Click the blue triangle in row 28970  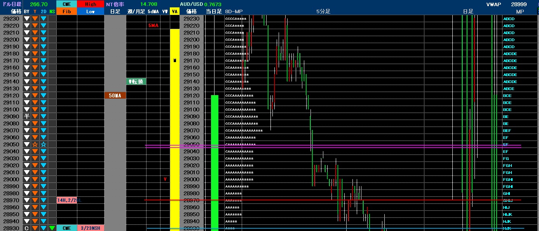coord(44,200)
